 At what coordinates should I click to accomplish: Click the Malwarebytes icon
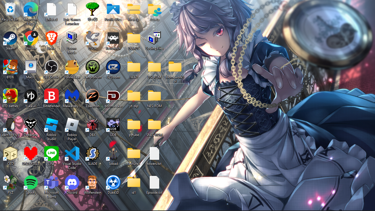click(x=72, y=96)
